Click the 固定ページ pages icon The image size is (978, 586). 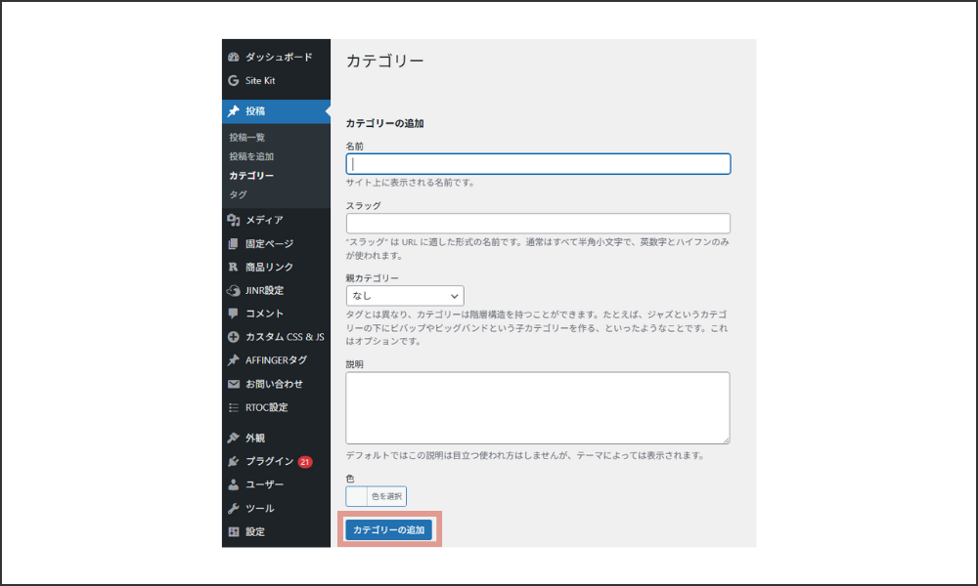click(234, 243)
